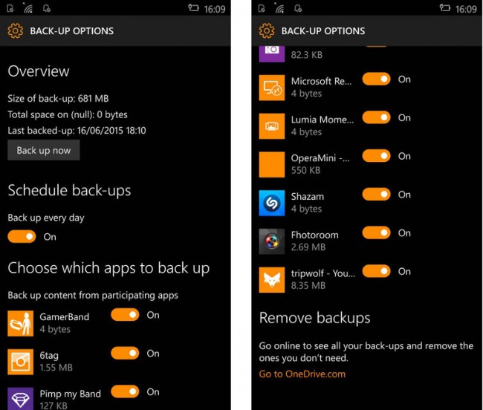Toggle Back up every day switch

click(22, 236)
